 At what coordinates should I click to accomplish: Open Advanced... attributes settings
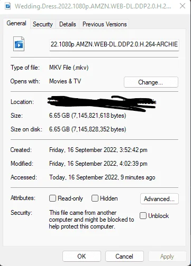[159, 198]
